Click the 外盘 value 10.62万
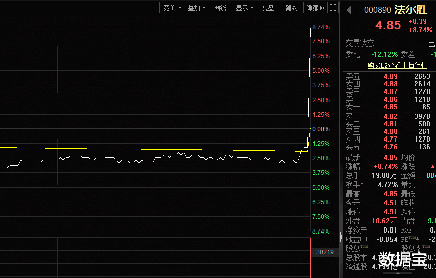Screen dimensions: 436x278 384,221
